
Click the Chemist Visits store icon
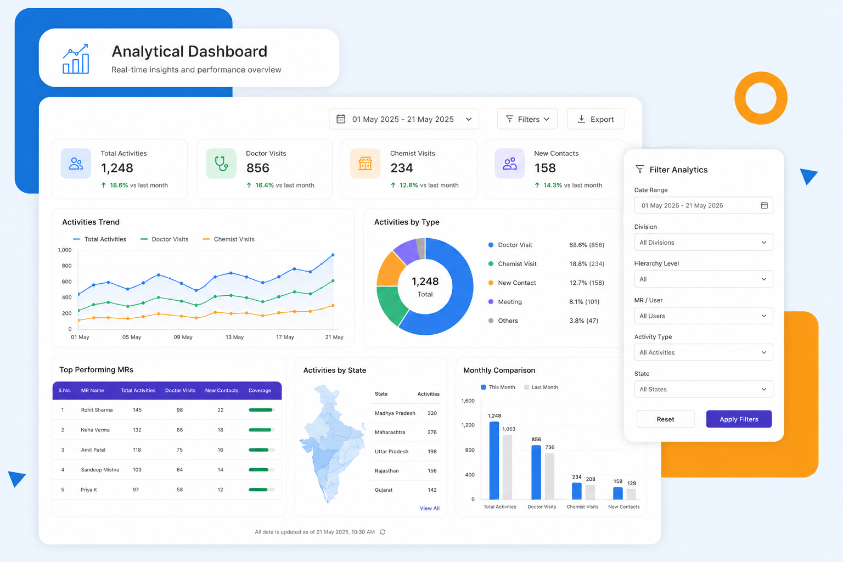pyautogui.click(x=365, y=164)
